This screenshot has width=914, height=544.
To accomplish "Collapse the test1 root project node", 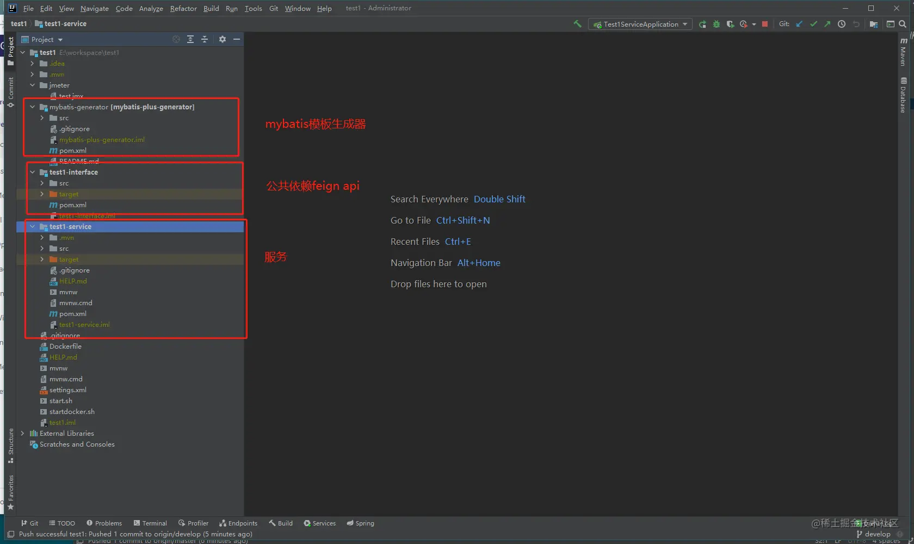I will point(22,53).
